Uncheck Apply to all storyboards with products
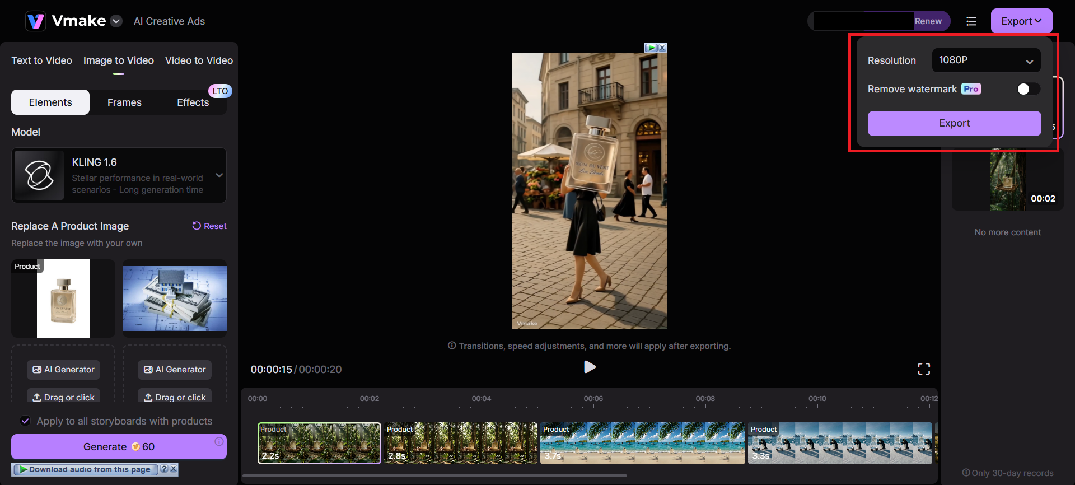The height and width of the screenshot is (485, 1075). [25, 421]
